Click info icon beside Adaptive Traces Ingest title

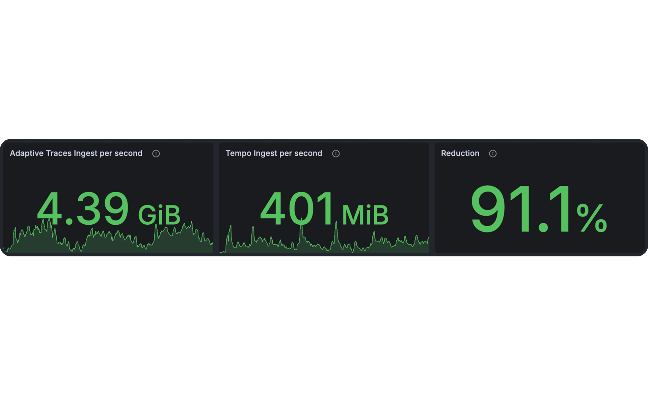(x=156, y=153)
